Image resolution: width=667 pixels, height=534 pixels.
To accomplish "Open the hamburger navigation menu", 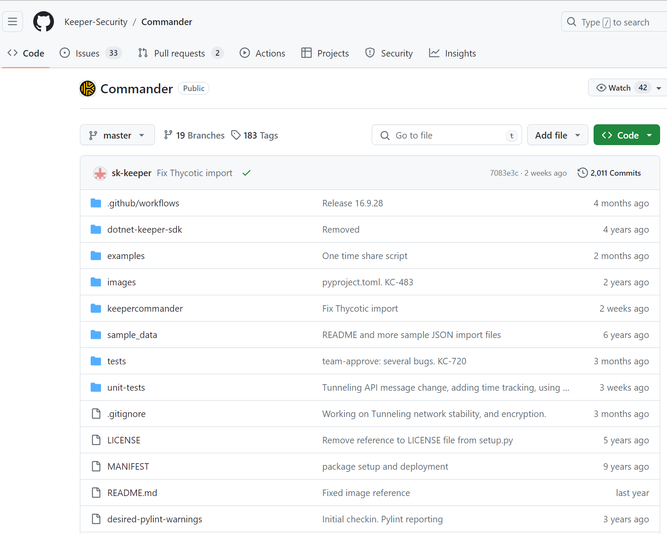I will pos(13,22).
